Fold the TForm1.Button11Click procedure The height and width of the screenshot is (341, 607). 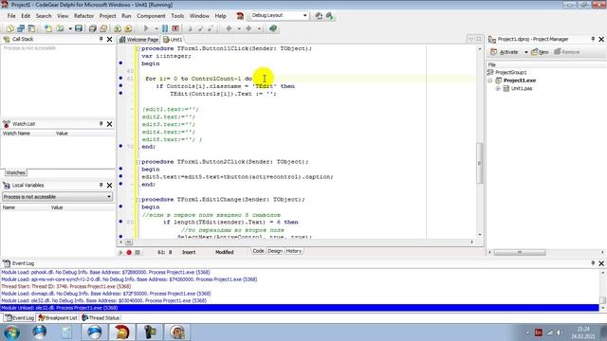point(138,48)
